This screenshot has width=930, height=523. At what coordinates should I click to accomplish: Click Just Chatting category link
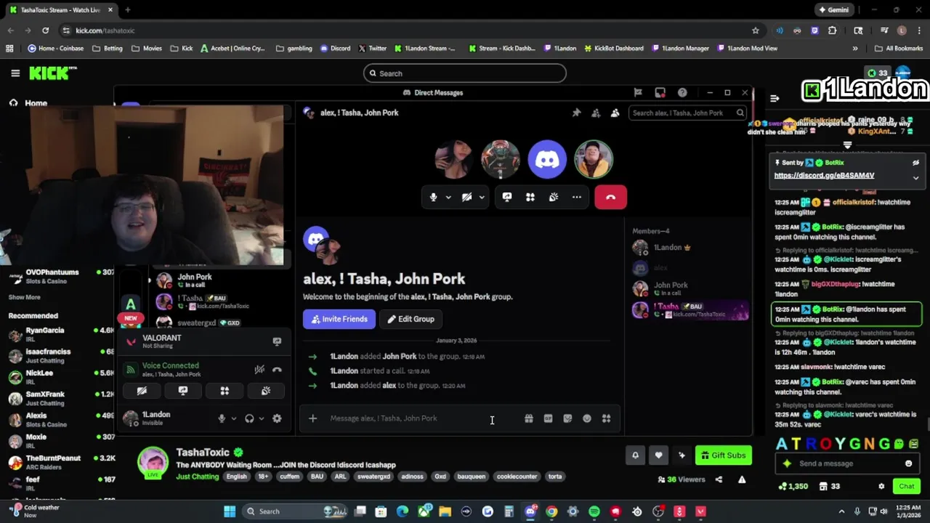click(197, 477)
